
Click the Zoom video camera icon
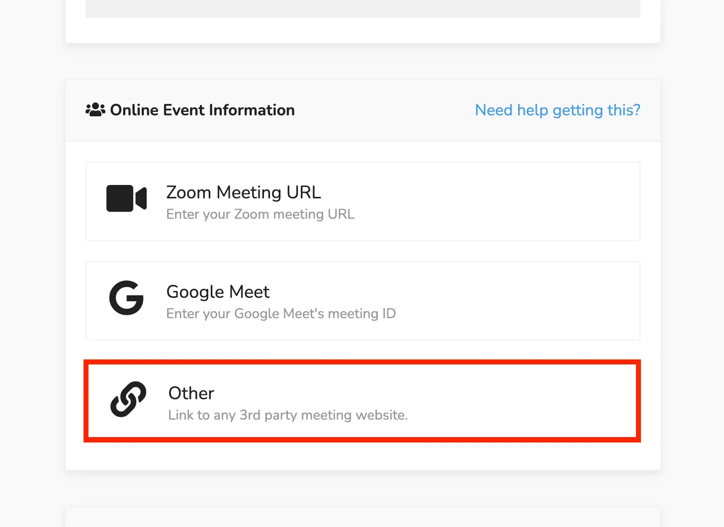point(126,198)
